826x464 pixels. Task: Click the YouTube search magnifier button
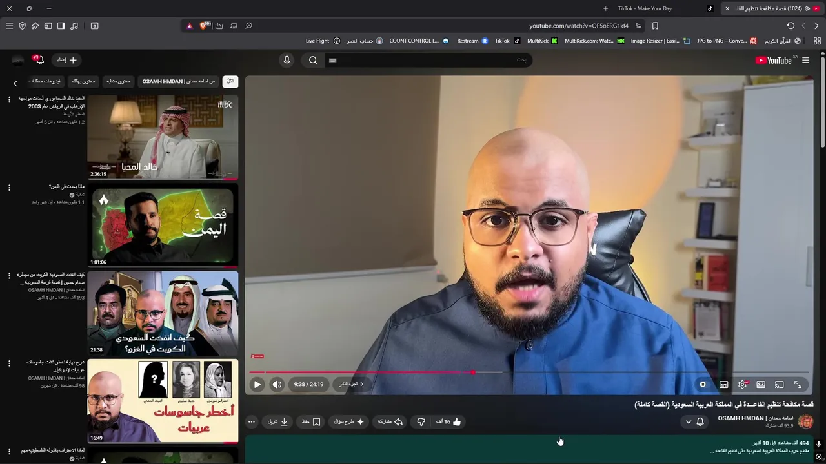point(313,60)
